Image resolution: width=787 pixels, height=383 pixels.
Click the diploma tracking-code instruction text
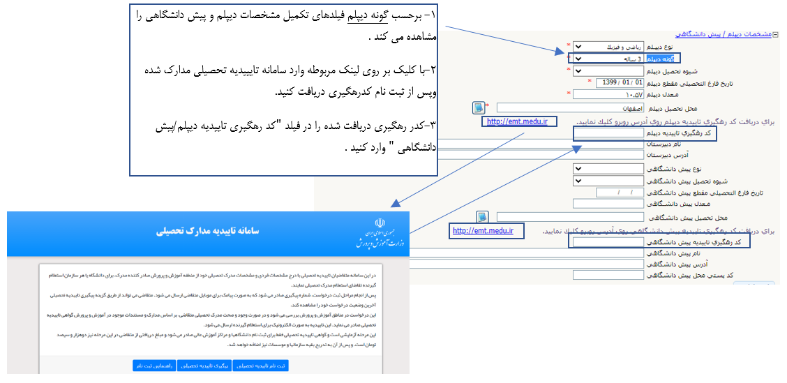point(675,122)
